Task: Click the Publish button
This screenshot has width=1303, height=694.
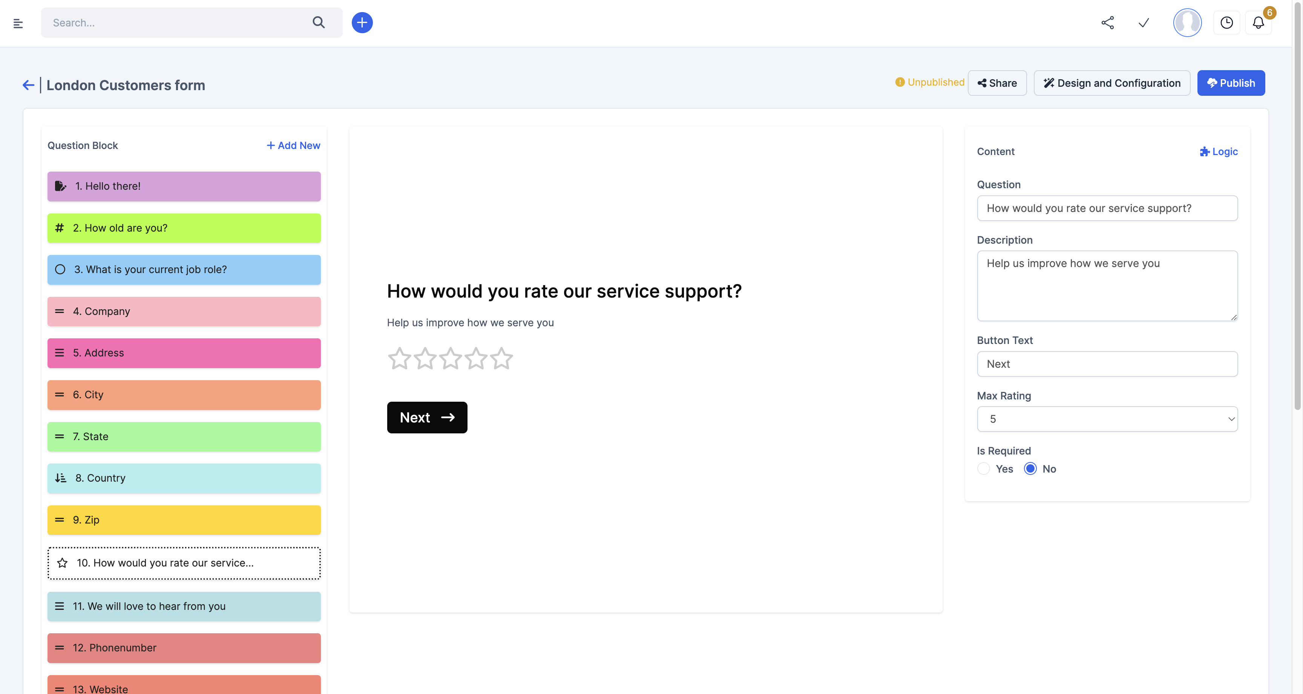Action: click(1230, 83)
